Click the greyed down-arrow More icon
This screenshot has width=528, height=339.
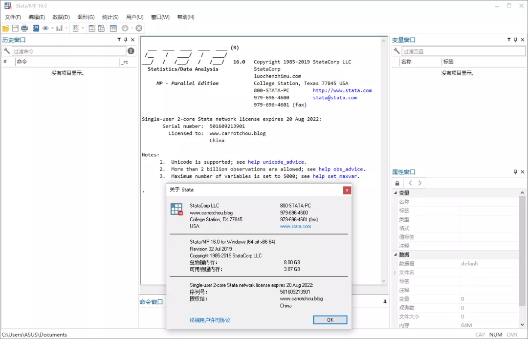[x=125, y=29]
